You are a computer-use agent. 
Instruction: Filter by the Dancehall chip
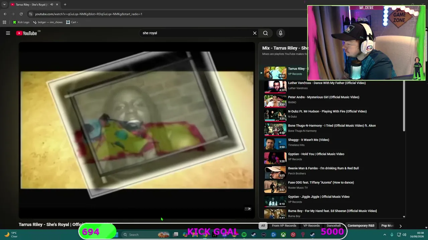coord(333,226)
